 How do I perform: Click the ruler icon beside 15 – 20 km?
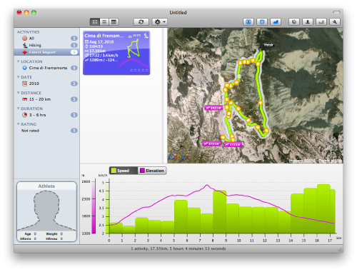click(x=24, y=99)
